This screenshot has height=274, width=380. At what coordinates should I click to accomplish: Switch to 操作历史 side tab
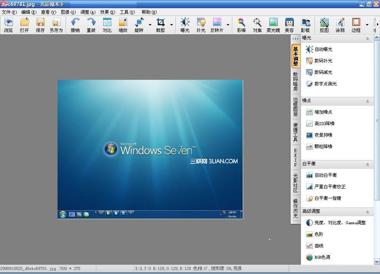coord(295,209)
